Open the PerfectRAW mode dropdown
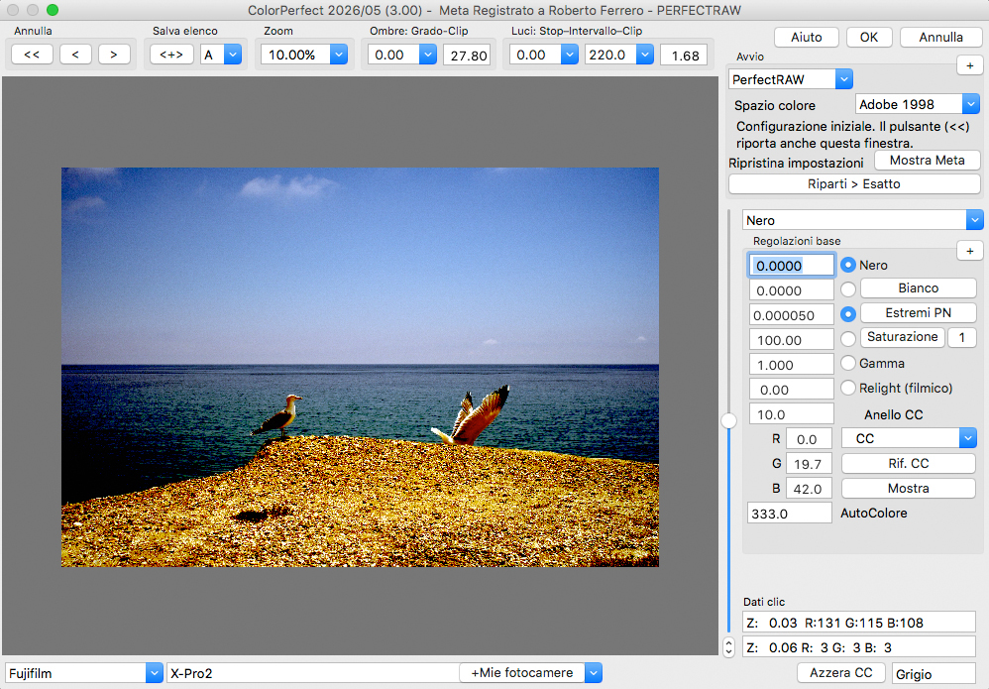Screen dimensions: 989x689 click(x=844, y=79)
